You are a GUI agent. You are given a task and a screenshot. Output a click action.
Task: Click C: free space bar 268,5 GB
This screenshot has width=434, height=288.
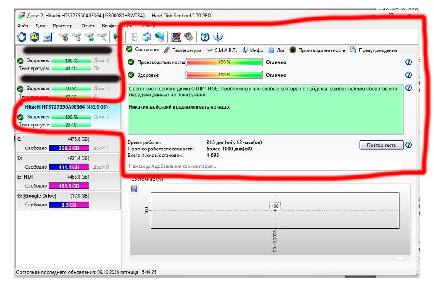tap(69, 148)
